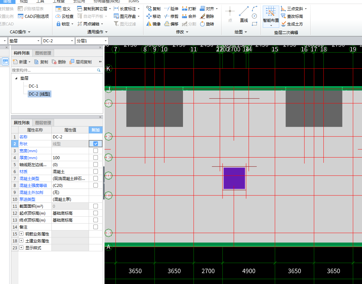Check the 混凝土类型 row attach checkbox
This screenshot has height=284, width=362.
click(x=96, y=178)
